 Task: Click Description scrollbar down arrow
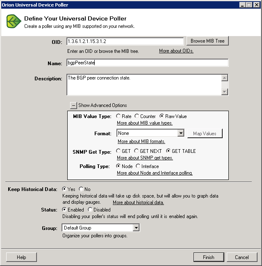click(225, 92)
